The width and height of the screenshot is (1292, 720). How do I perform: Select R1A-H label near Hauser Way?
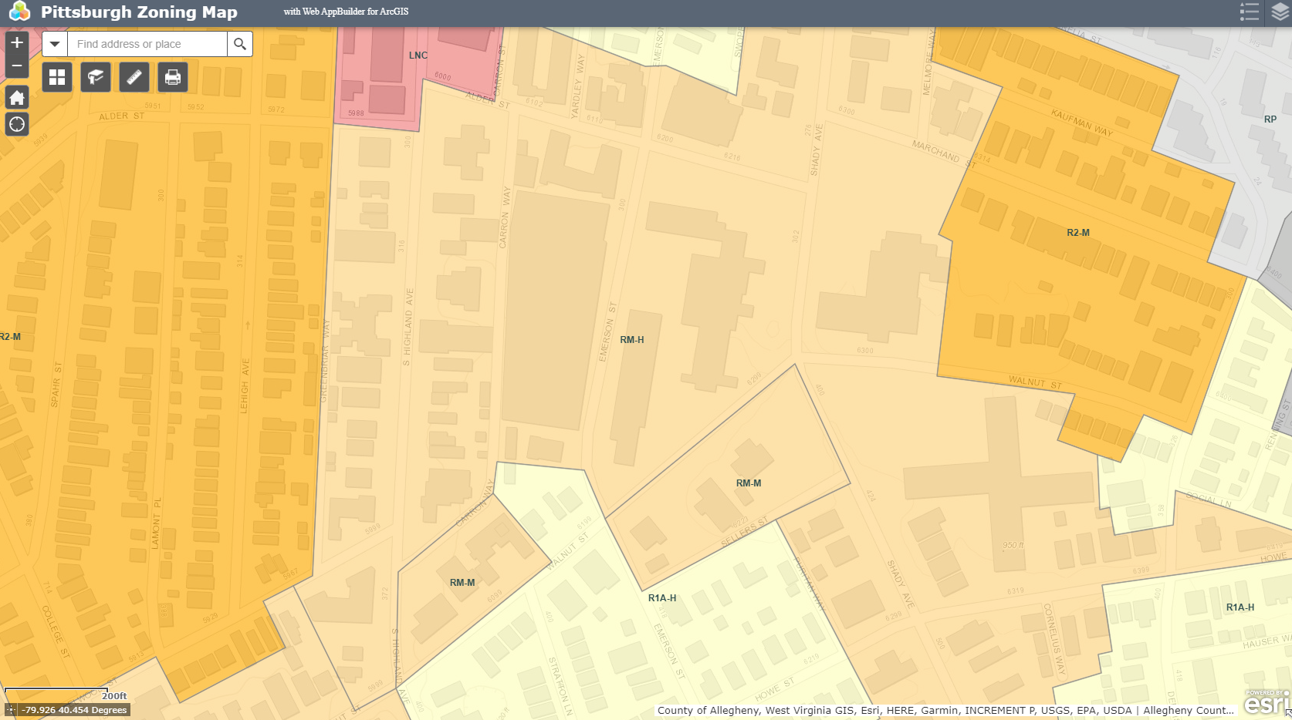click(1240, 607)
